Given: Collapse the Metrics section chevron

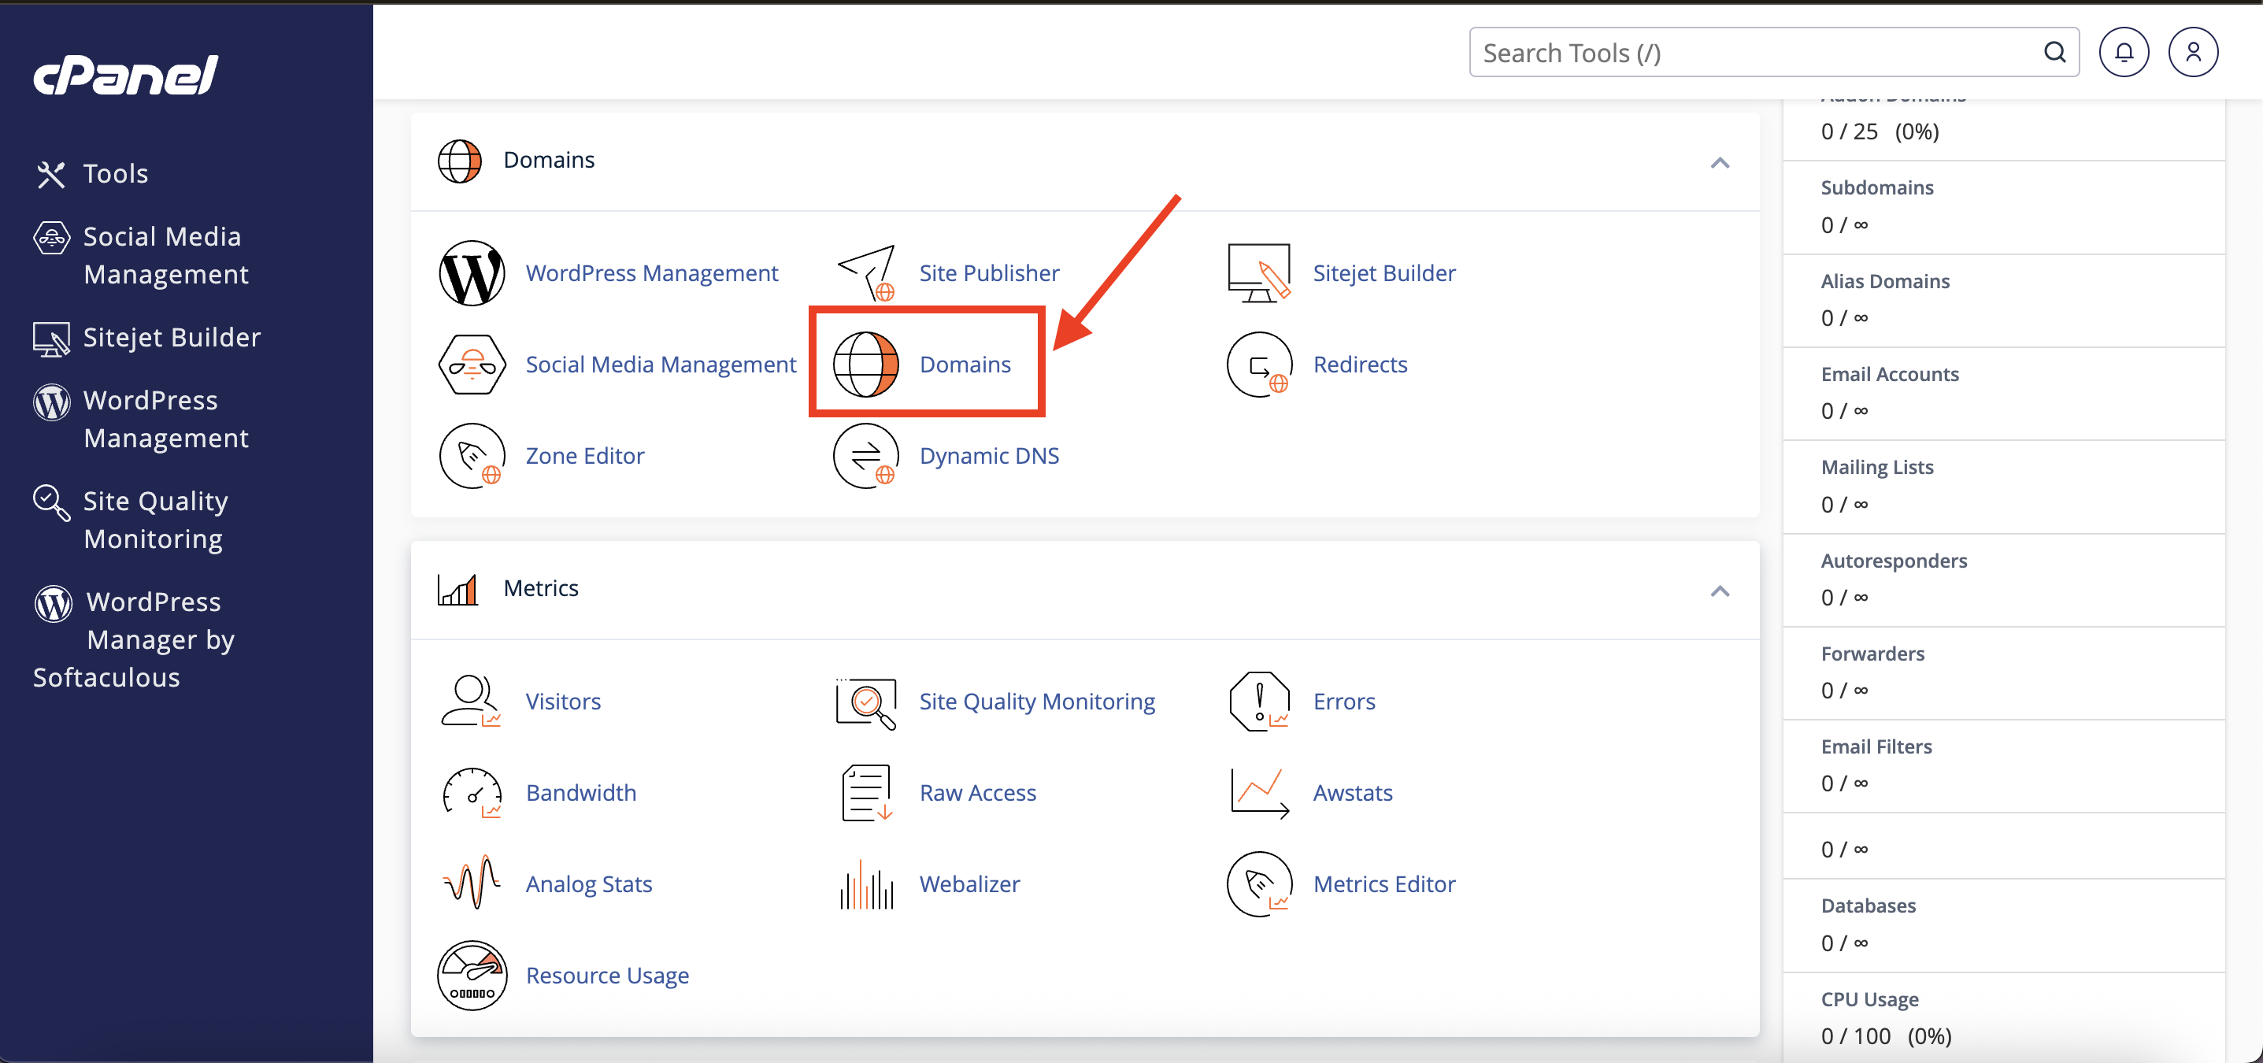Looking at the screenshot, I should point(1719,591).
